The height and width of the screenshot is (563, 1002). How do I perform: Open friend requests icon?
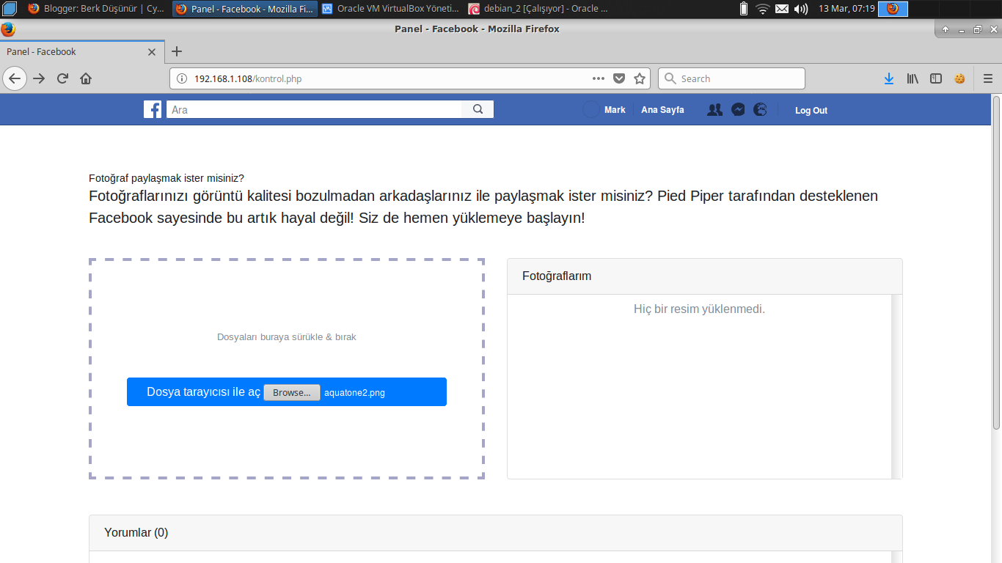pyautogui.click(x=714, y=109)
